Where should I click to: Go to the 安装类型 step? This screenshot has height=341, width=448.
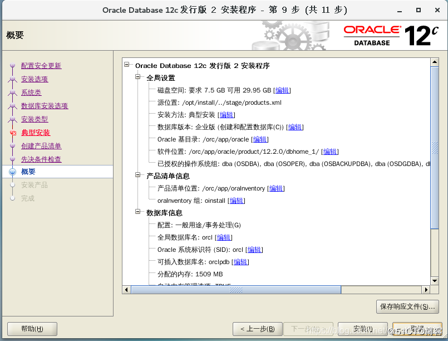coord(35,119)
